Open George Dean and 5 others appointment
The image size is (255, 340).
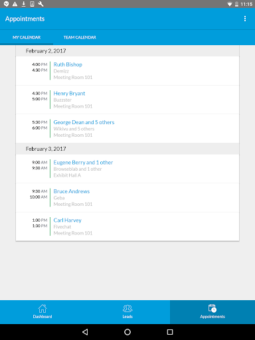pos(127,129)
